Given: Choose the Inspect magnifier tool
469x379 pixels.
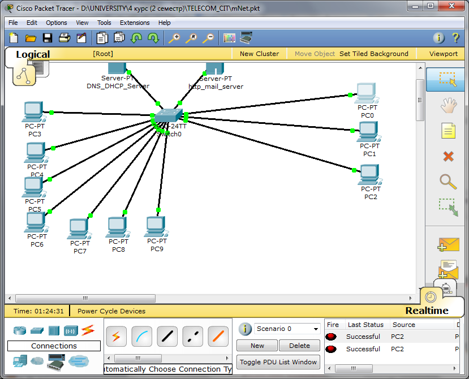Looking at the screenshot, I should (448, 182).
